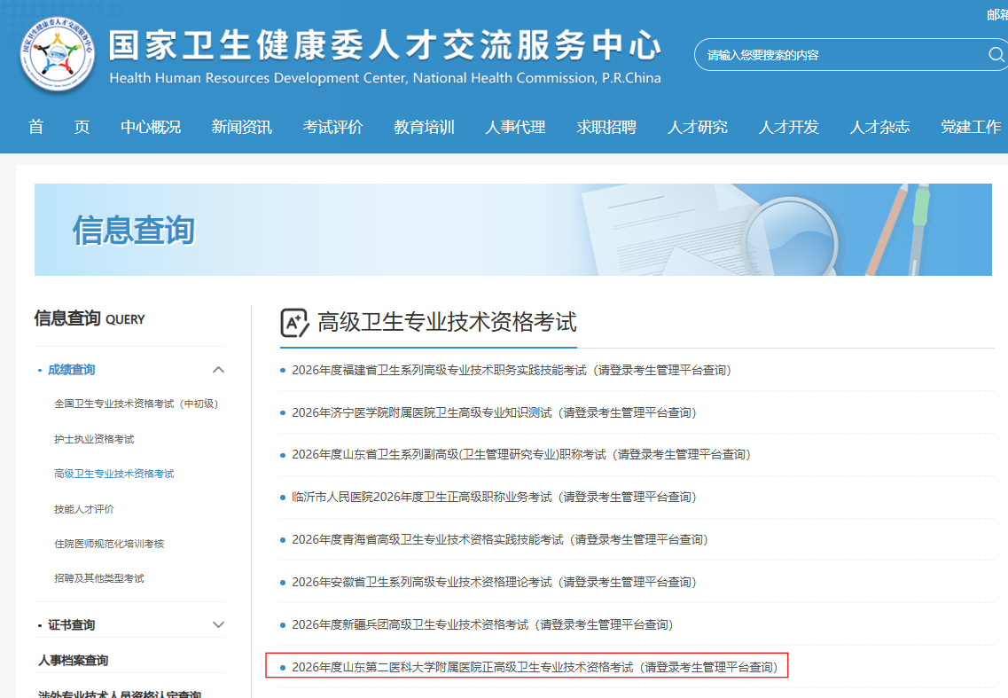Open 2026年度新疆兵团高级卫生专业技术资格考试 link
This screenshot has height=698, width=1008.
click(482, 624)
